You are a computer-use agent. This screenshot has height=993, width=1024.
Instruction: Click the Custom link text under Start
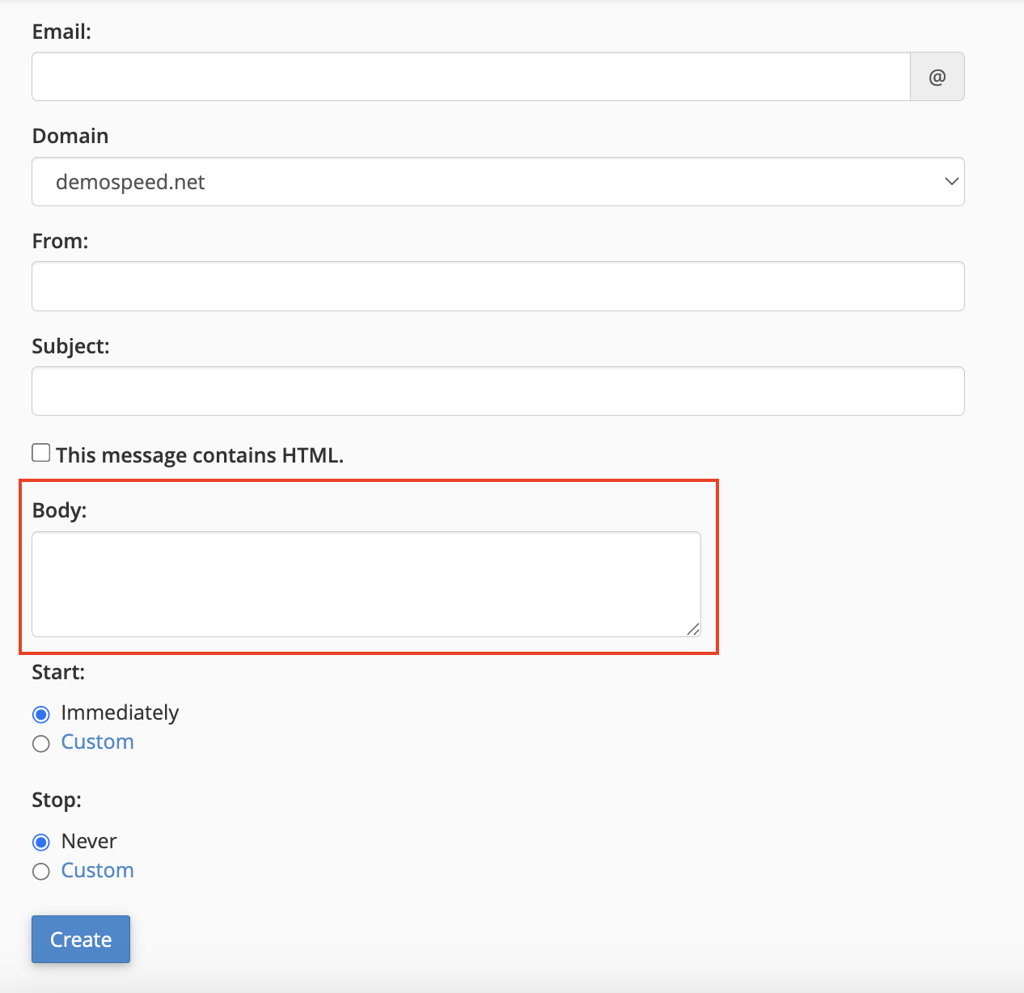97,742
